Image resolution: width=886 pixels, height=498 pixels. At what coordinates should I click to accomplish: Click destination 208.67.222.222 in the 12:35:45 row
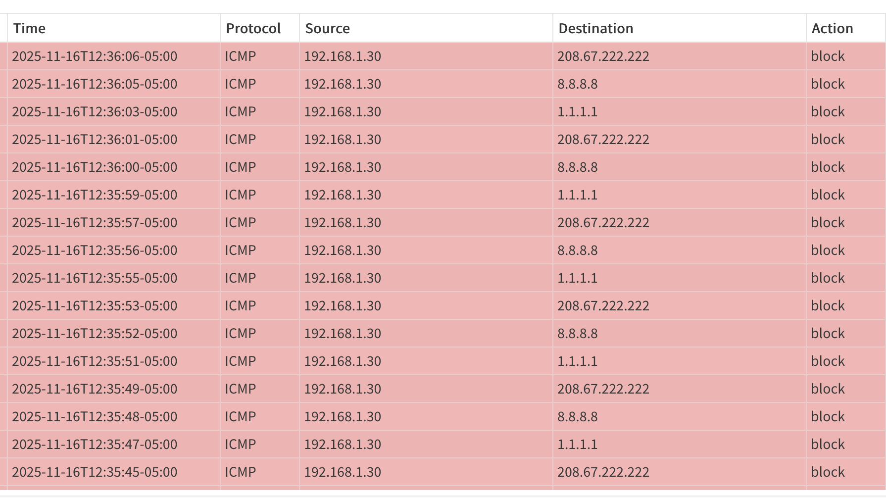(x=603, y=472)
